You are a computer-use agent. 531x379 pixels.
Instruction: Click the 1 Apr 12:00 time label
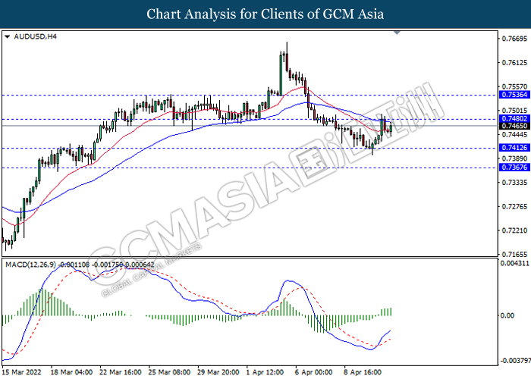[x=265, y=372]
